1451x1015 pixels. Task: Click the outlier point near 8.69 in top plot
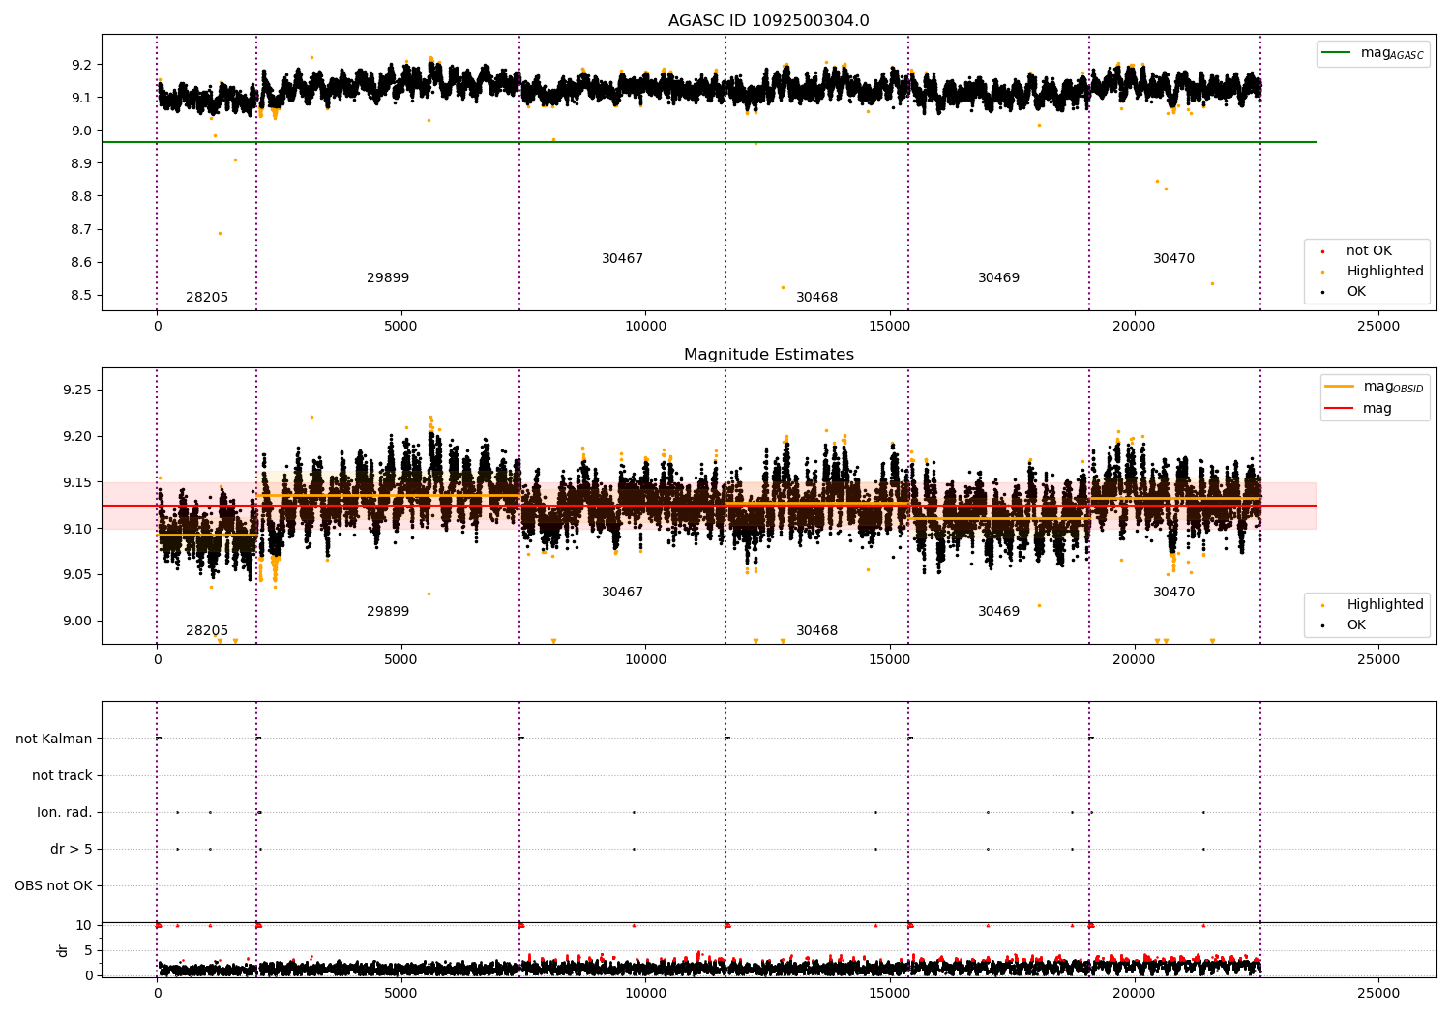(220, 233)
